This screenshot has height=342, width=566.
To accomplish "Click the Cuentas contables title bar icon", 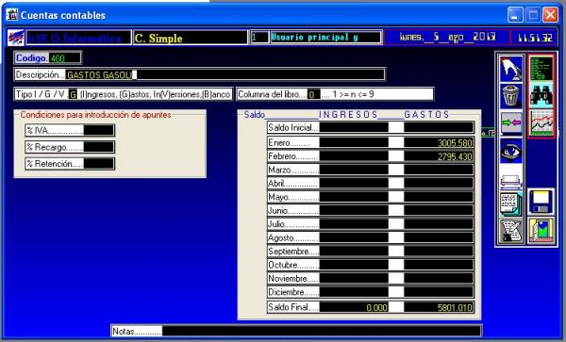I will click(12, 15).
